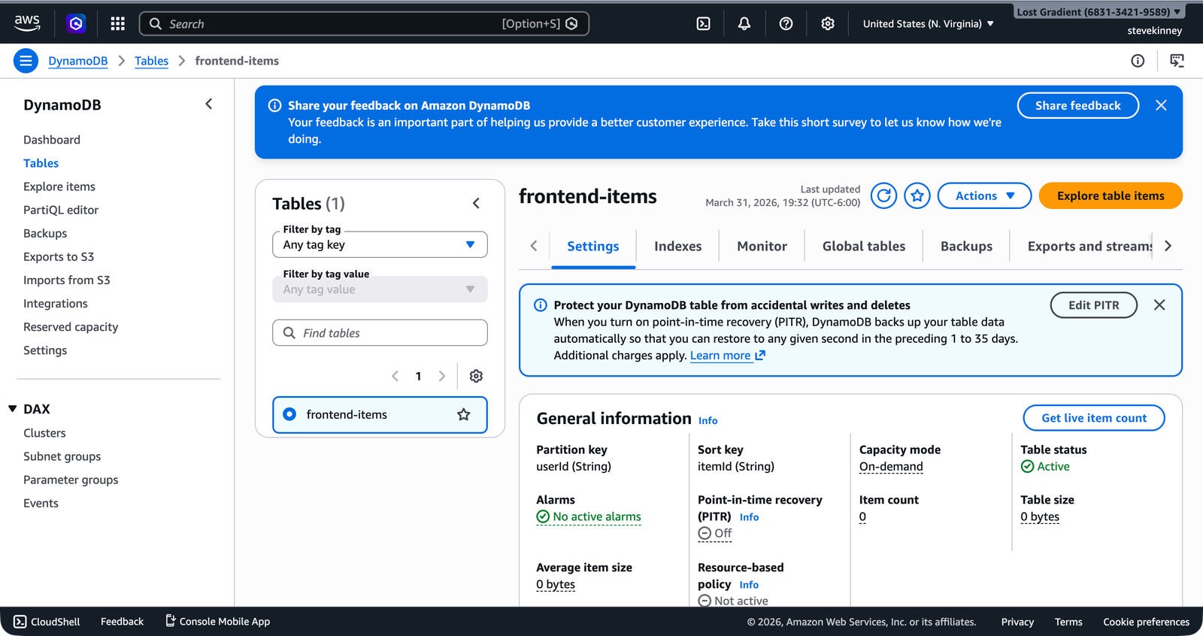Screen dimensions: 1203x636
Task: Click the Share feedback button
Action: click(x=1077, y=105)
